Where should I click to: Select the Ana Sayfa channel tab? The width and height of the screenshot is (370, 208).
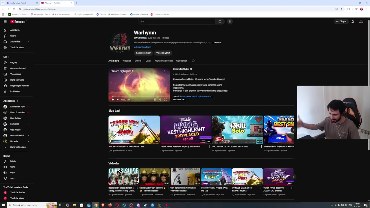click(114, 61)
